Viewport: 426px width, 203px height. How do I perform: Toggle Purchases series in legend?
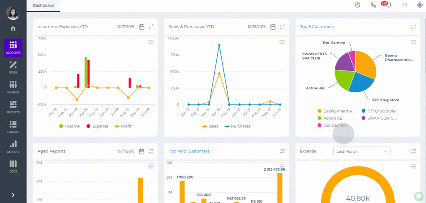click(238, 126)
